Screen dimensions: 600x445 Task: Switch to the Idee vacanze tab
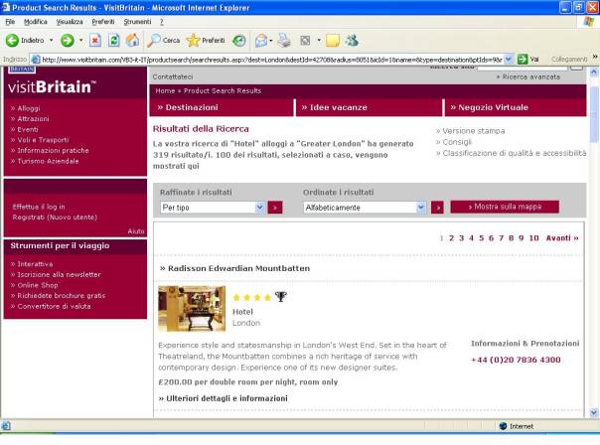(369, 107)
